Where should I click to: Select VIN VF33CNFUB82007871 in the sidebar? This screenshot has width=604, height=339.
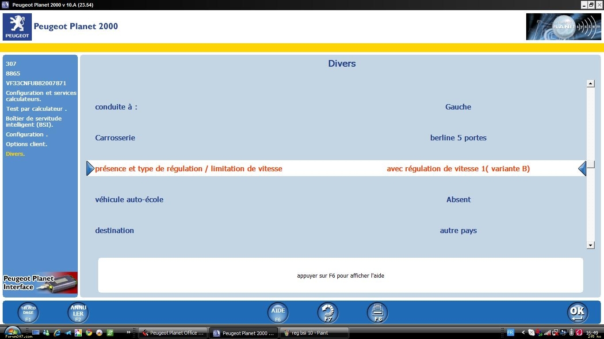[36, 83]
